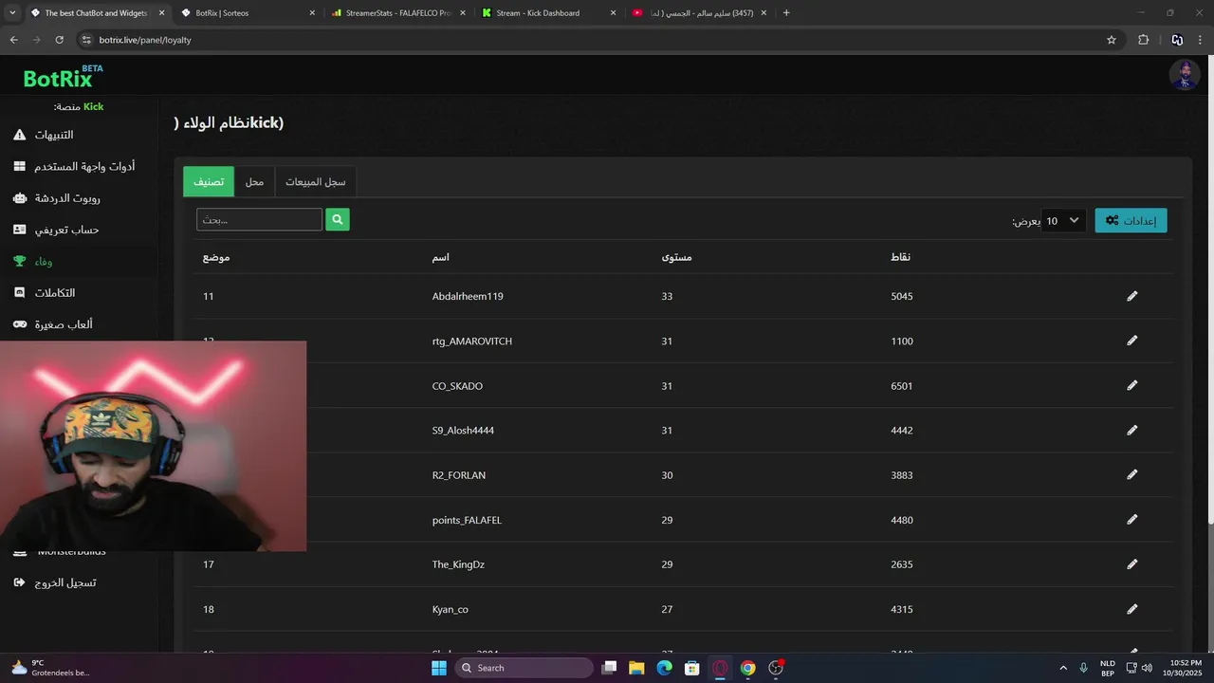The width and height of the screenshot is (1214, 683).
Task: Edit the CO_SKADO row with pencil icon
Action: pos(1131,386)
